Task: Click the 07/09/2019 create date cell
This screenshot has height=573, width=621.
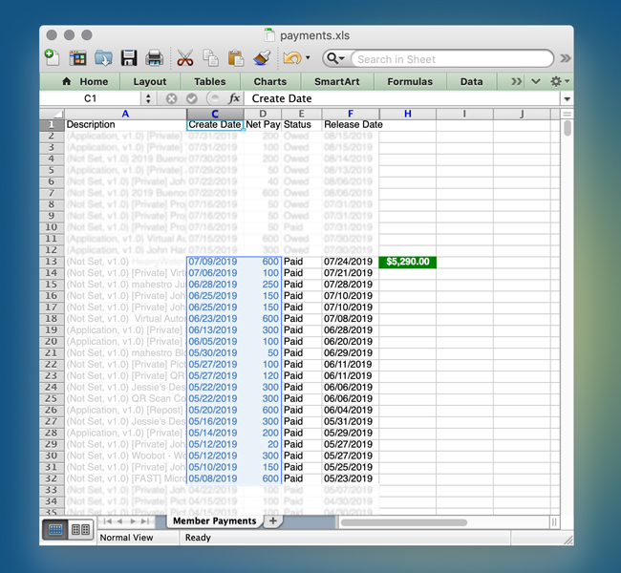Action: coord(215,262)
